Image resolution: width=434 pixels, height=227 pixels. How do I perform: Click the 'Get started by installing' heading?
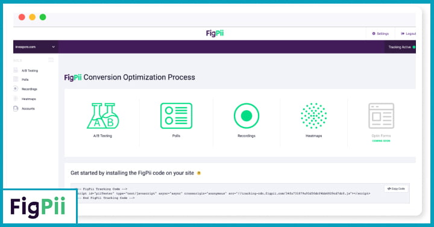coord(132,173)
